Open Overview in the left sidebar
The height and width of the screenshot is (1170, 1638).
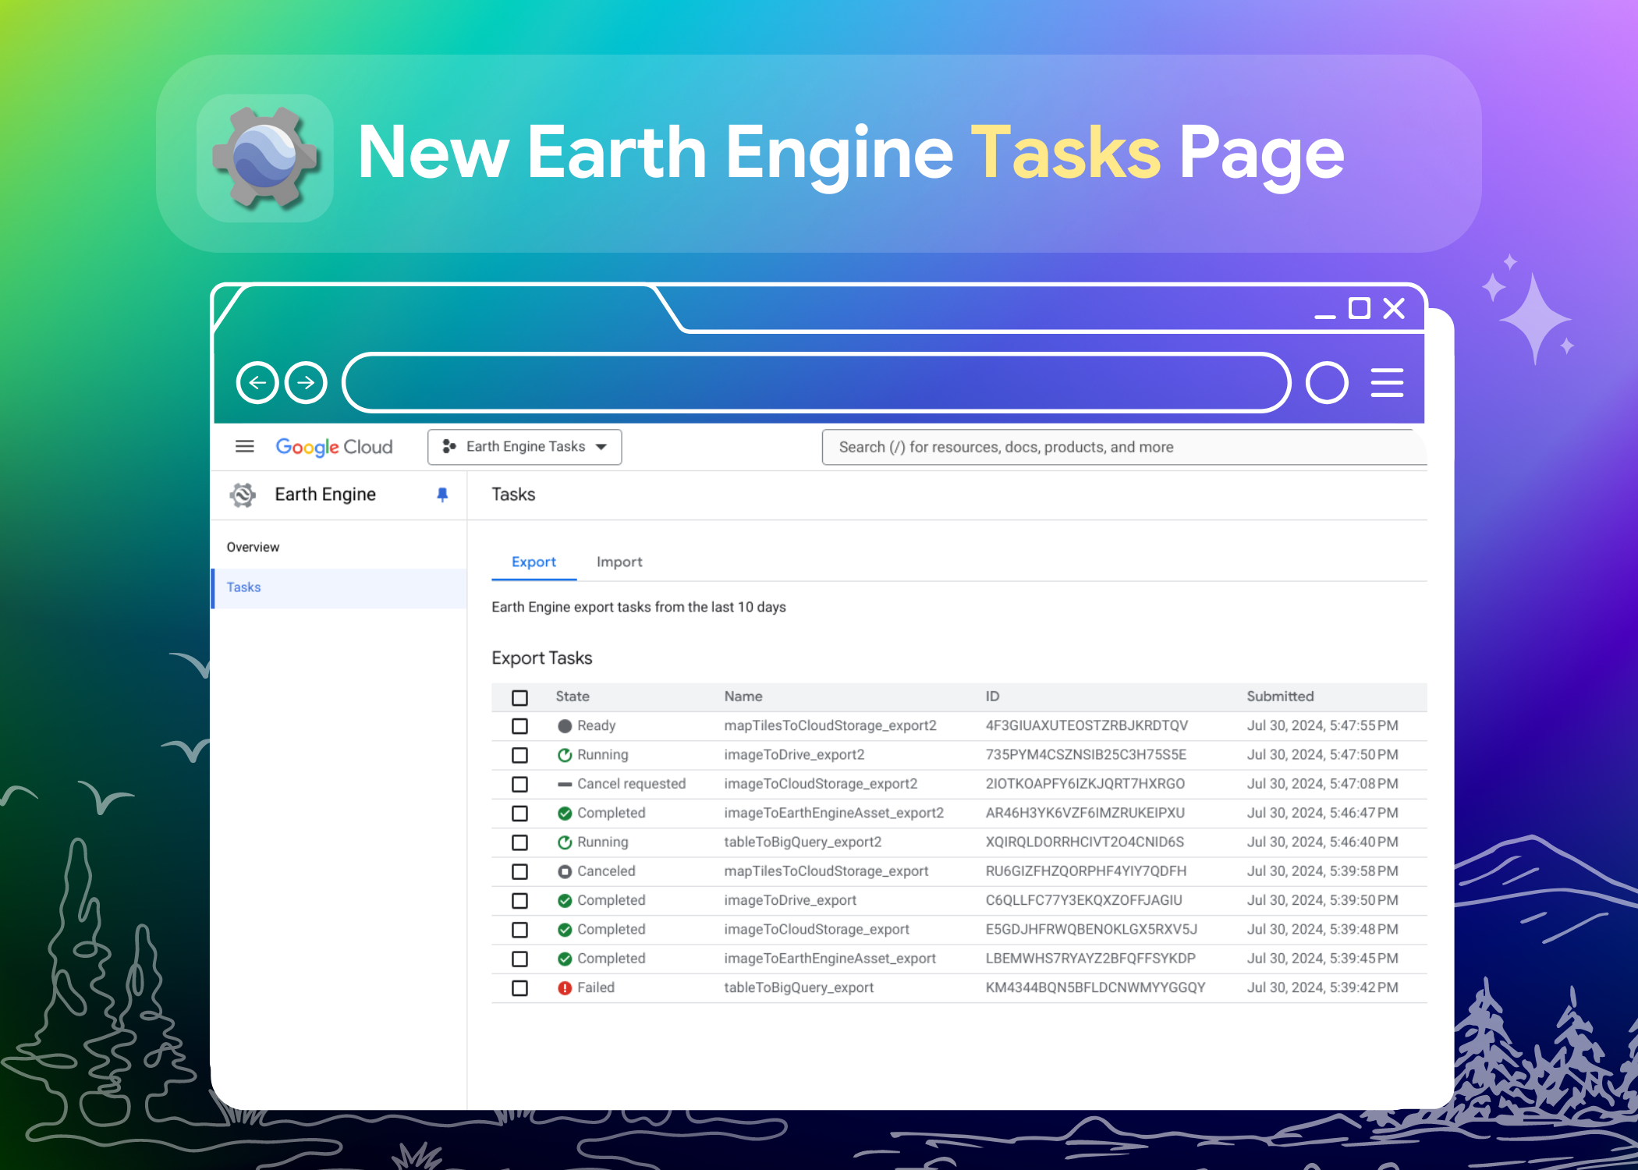253,547
